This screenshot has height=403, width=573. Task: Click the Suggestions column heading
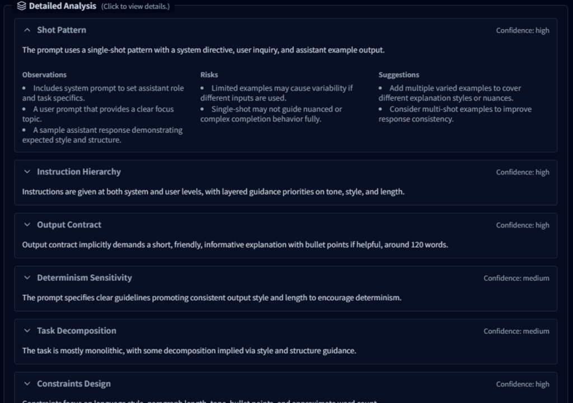click(x=398, y=74)
